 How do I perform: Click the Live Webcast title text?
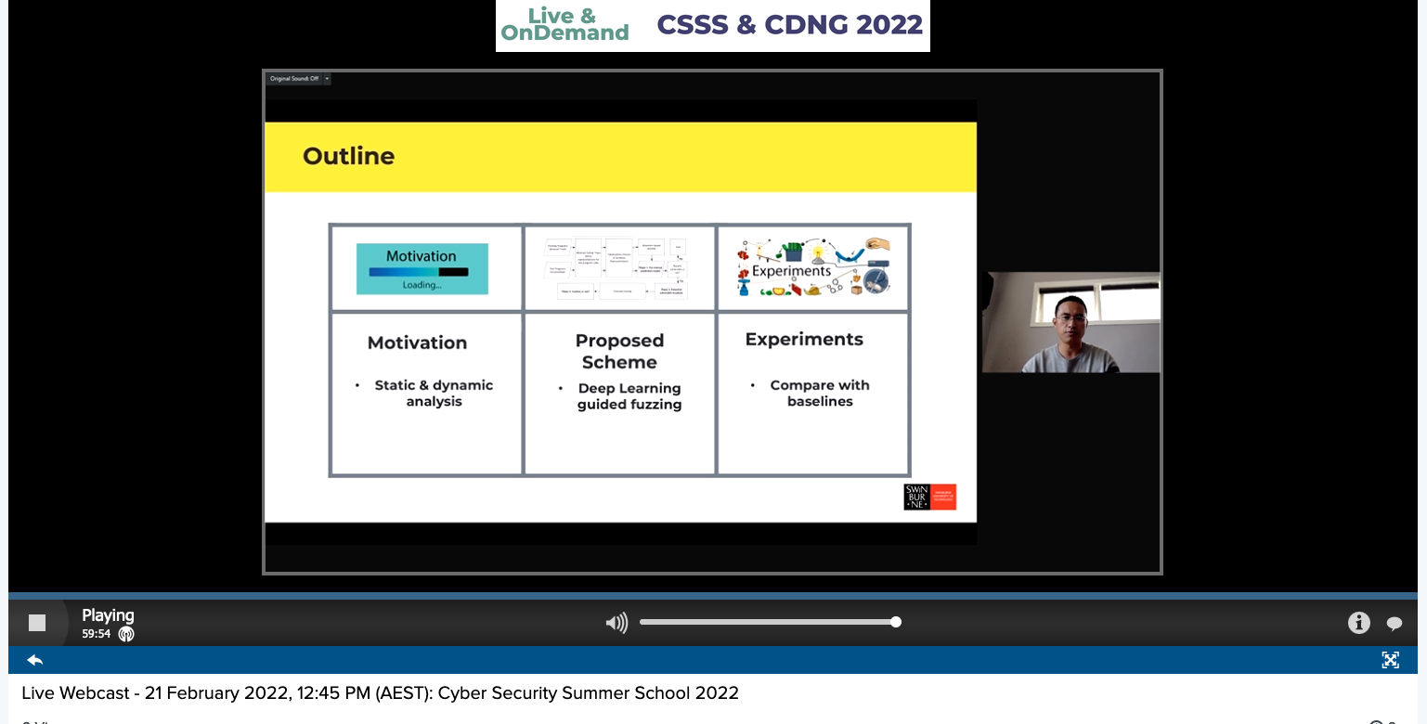pos(380,693)
